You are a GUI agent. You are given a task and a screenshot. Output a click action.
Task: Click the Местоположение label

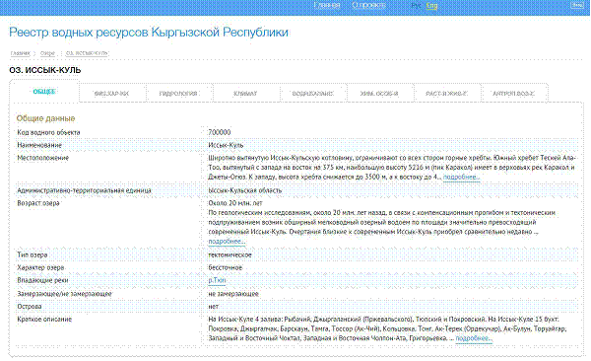pos(43,158)
